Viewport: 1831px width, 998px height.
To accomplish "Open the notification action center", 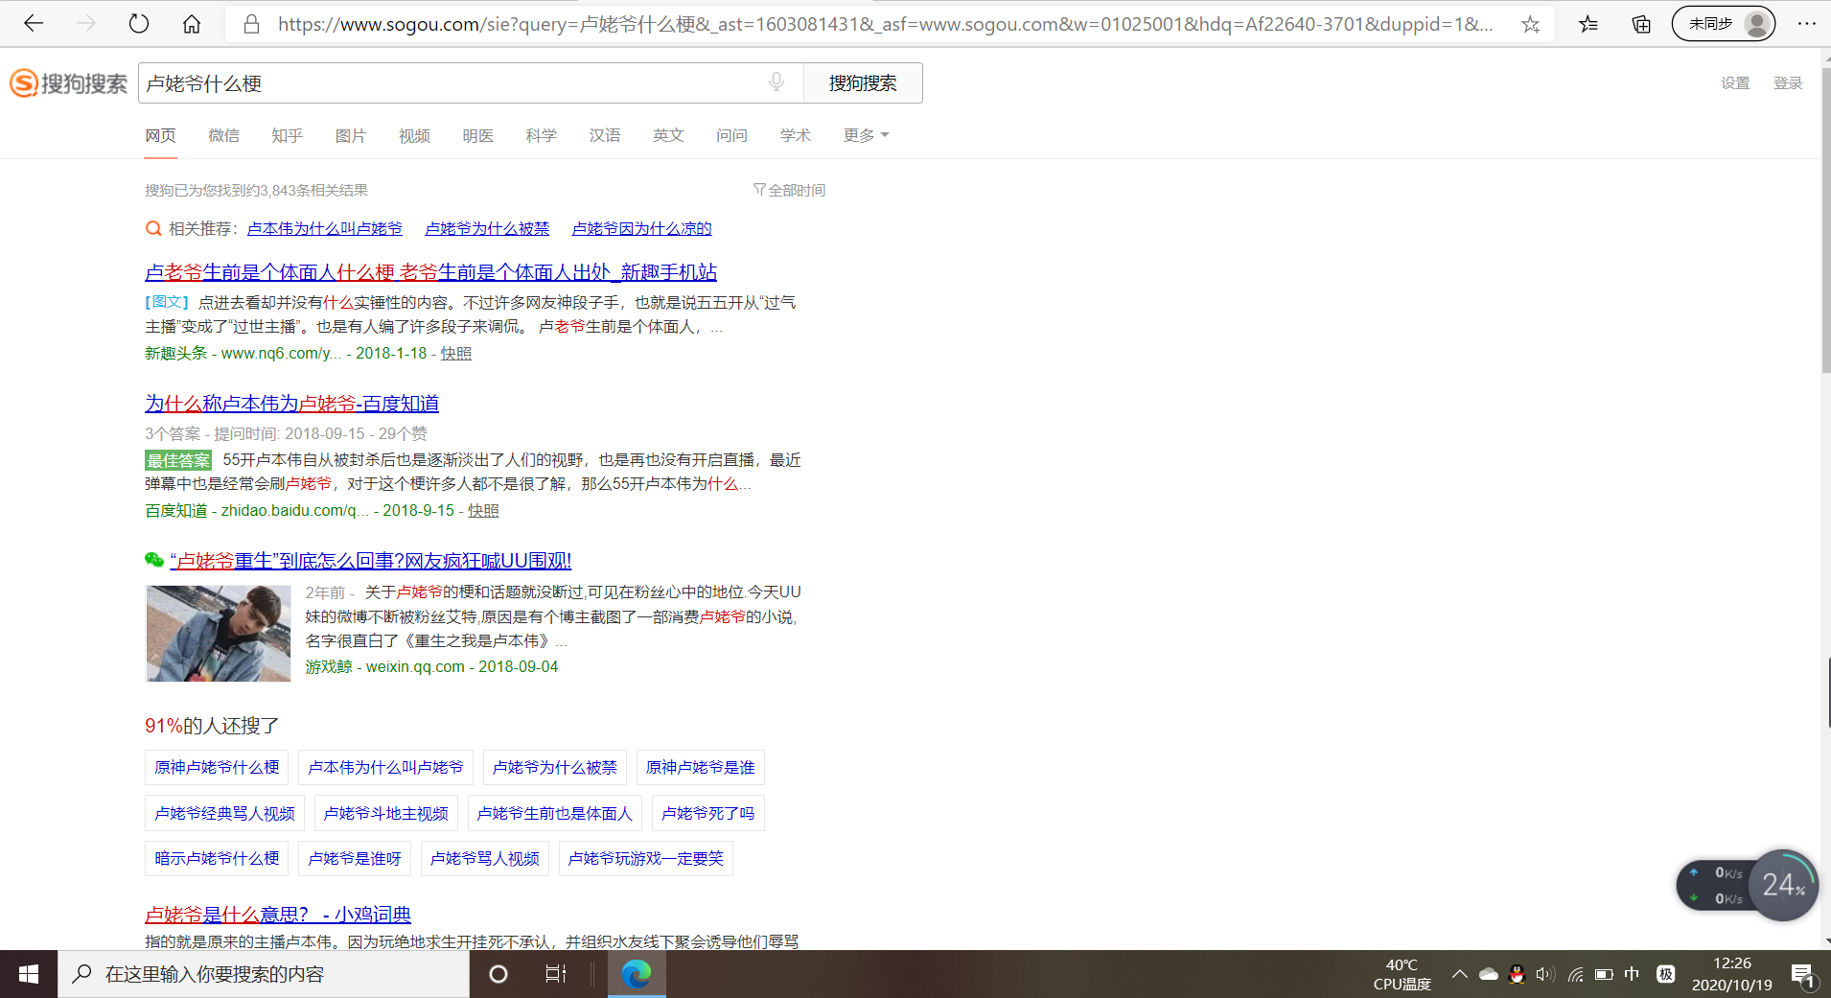I will coord(1802,975).
